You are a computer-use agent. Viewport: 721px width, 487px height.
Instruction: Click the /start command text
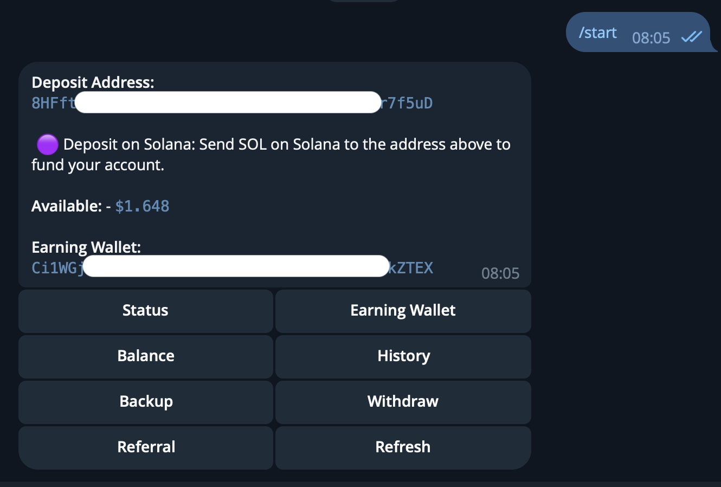597,33
